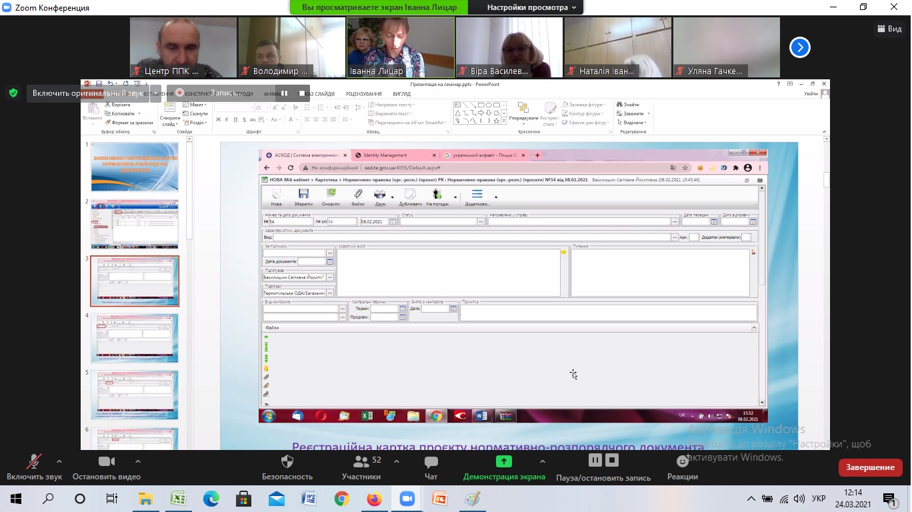Open the Розділ section dropdown
This screenshot has width=912, height=512.
(195, 123)
